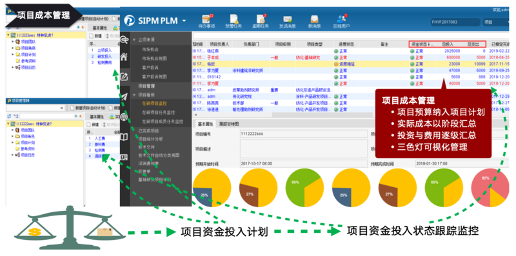
Task: Open the 逾期任务 overdue tasks icon
Action: coord(261,21)
